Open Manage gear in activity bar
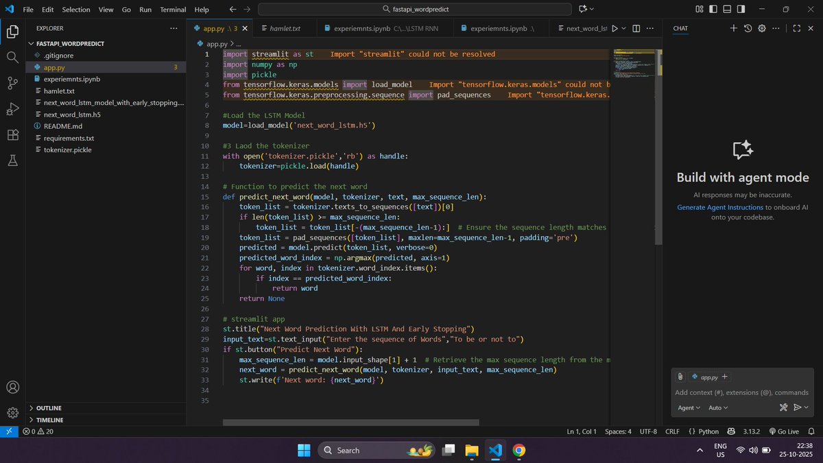Image resolution: width=823 pixels, height=463 pixels. 12,412
